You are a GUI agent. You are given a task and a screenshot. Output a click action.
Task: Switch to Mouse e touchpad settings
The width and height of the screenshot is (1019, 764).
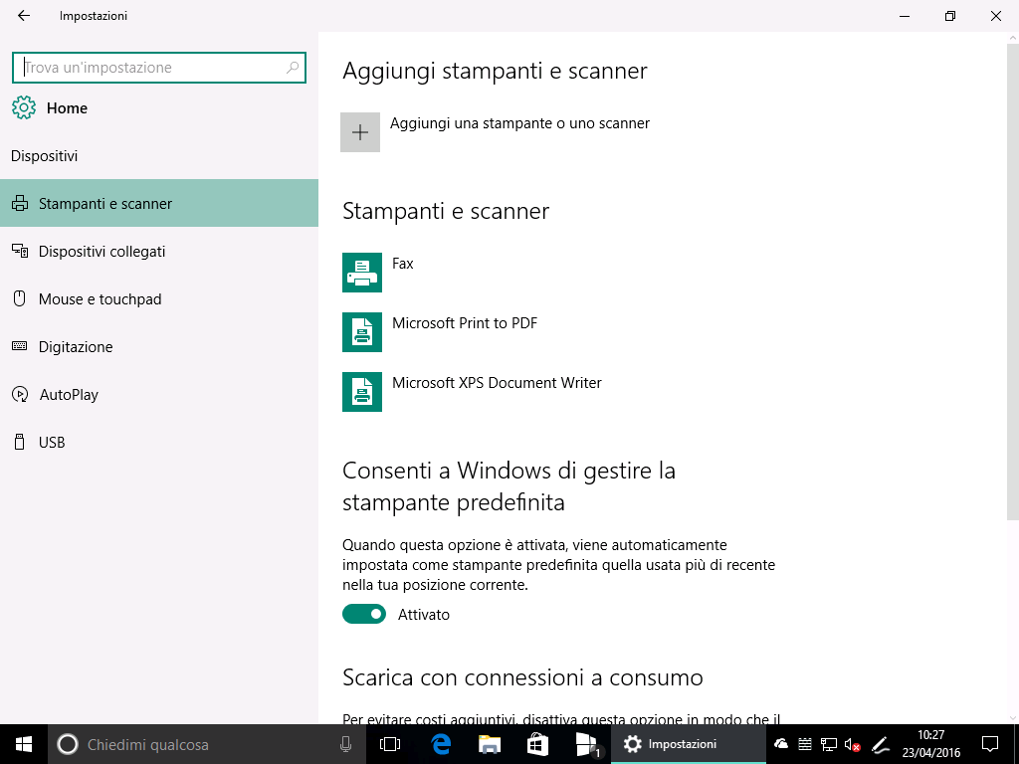(159, 298)
